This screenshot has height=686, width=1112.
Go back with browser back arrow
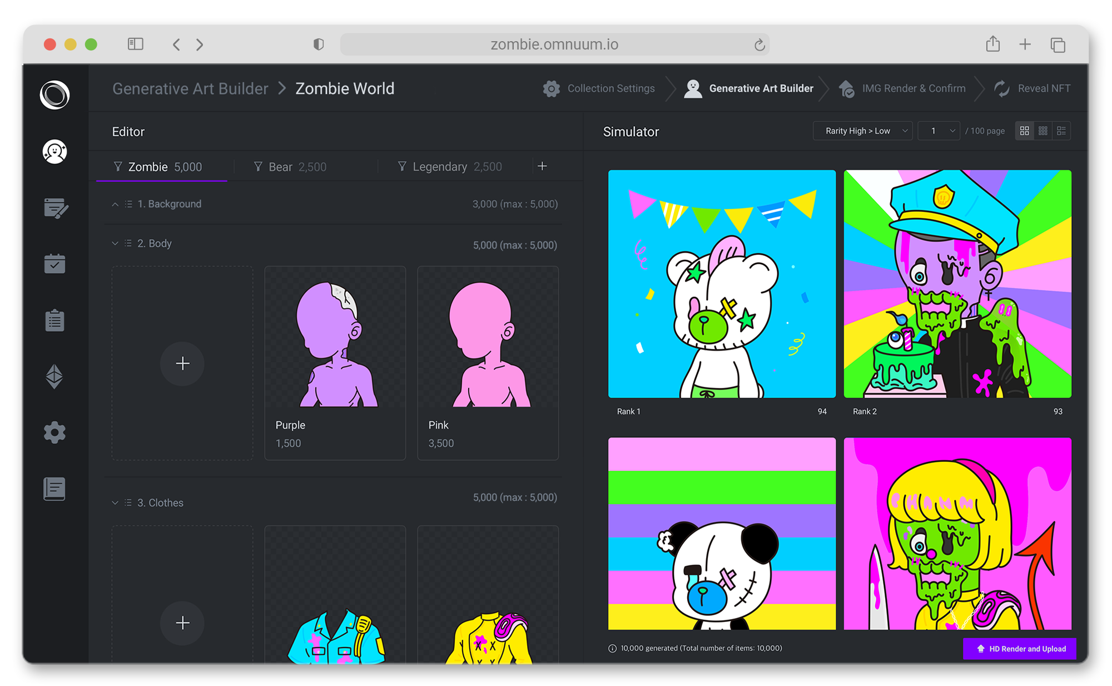[x=176, y=45]
